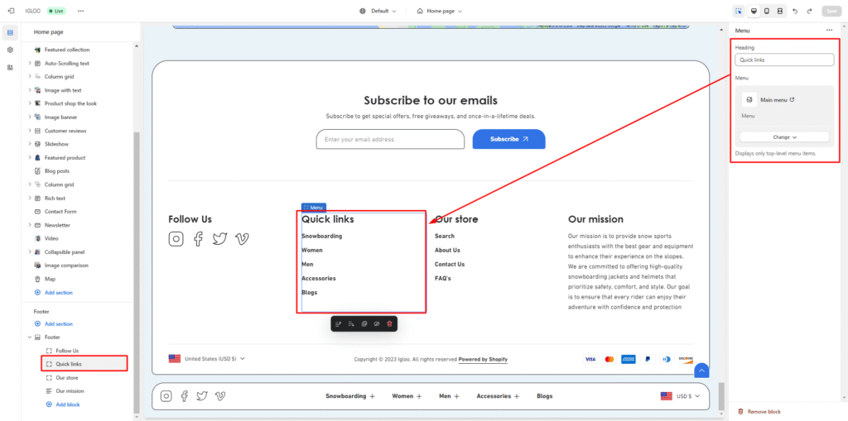Click Remove block at panel bottom
This screenshot has width=848, height=421.
[x=763, y=411]
